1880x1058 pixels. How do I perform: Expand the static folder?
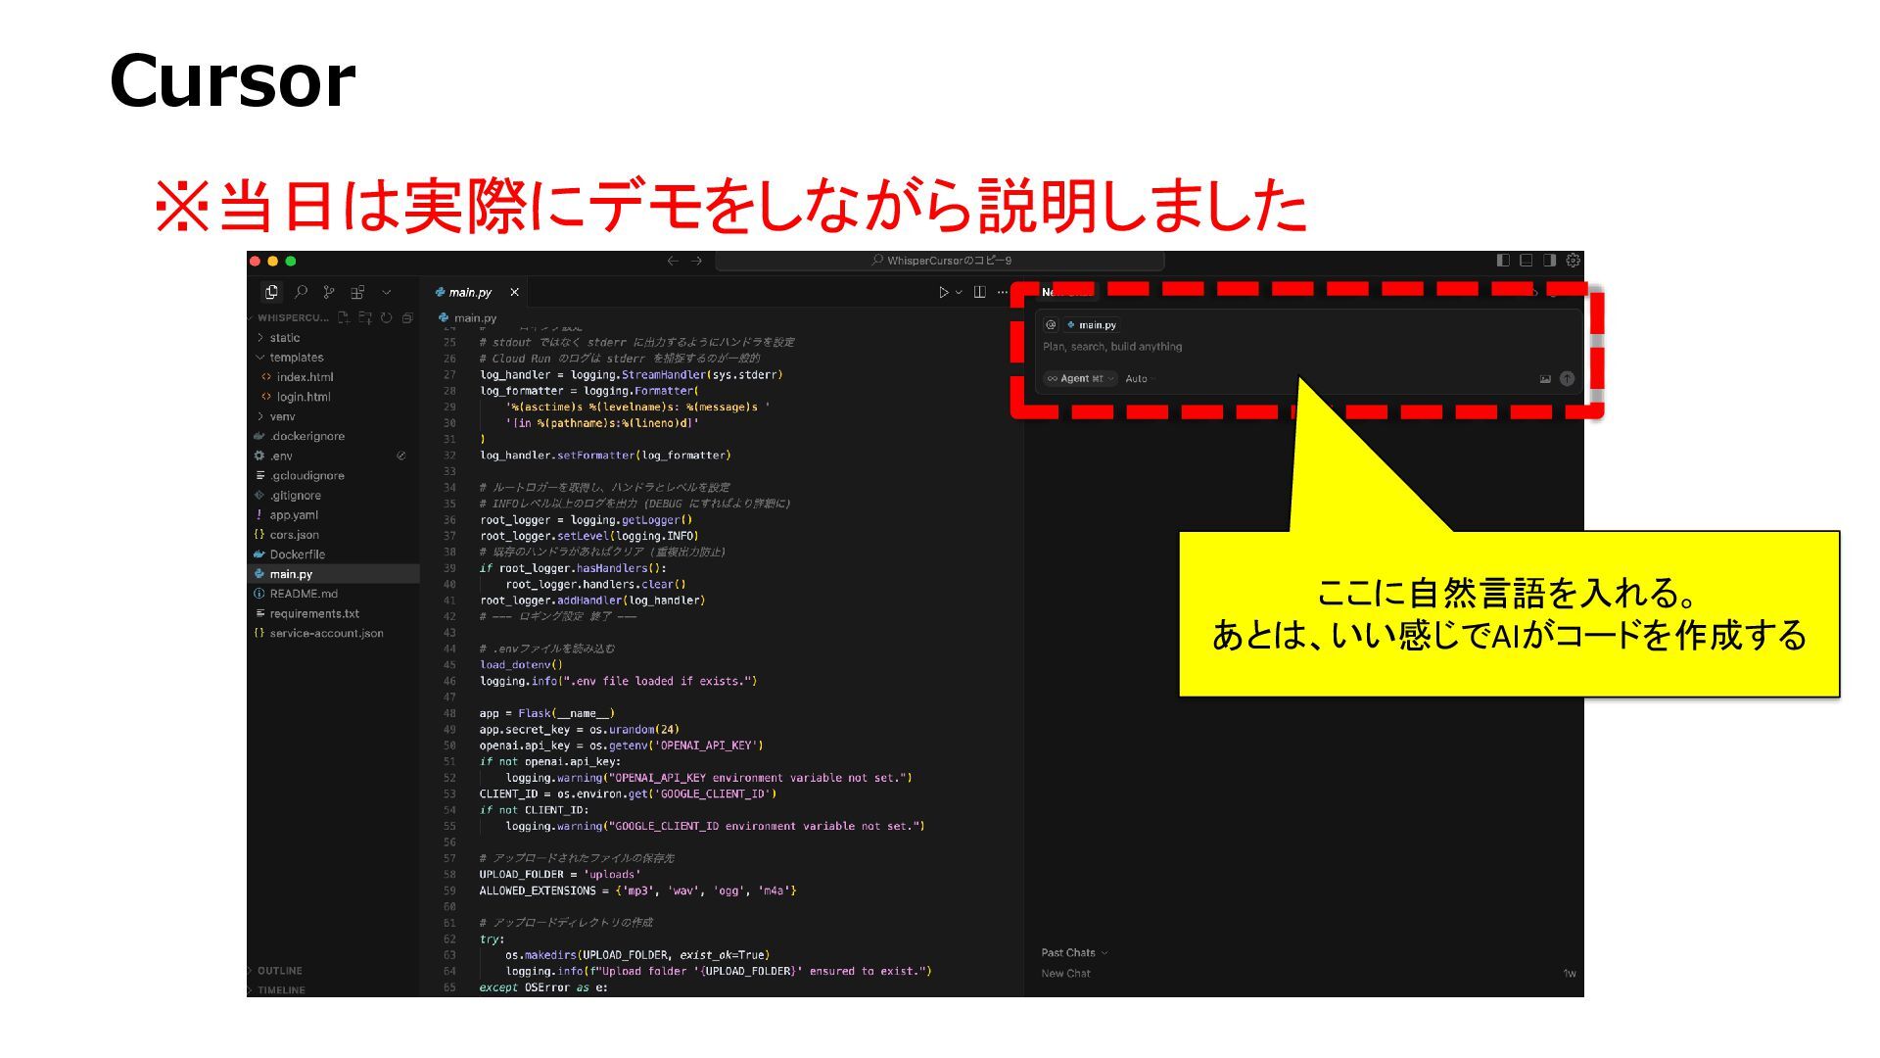[x=333, y=338]
